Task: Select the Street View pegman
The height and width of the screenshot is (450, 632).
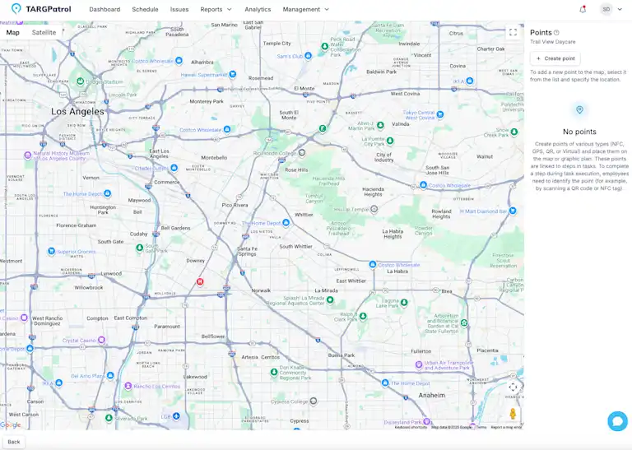Action: [x=513, y=414]
